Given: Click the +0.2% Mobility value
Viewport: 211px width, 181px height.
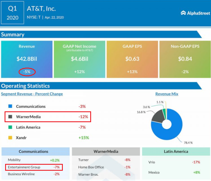Looking at the screenshot, I should click(55, 160).
